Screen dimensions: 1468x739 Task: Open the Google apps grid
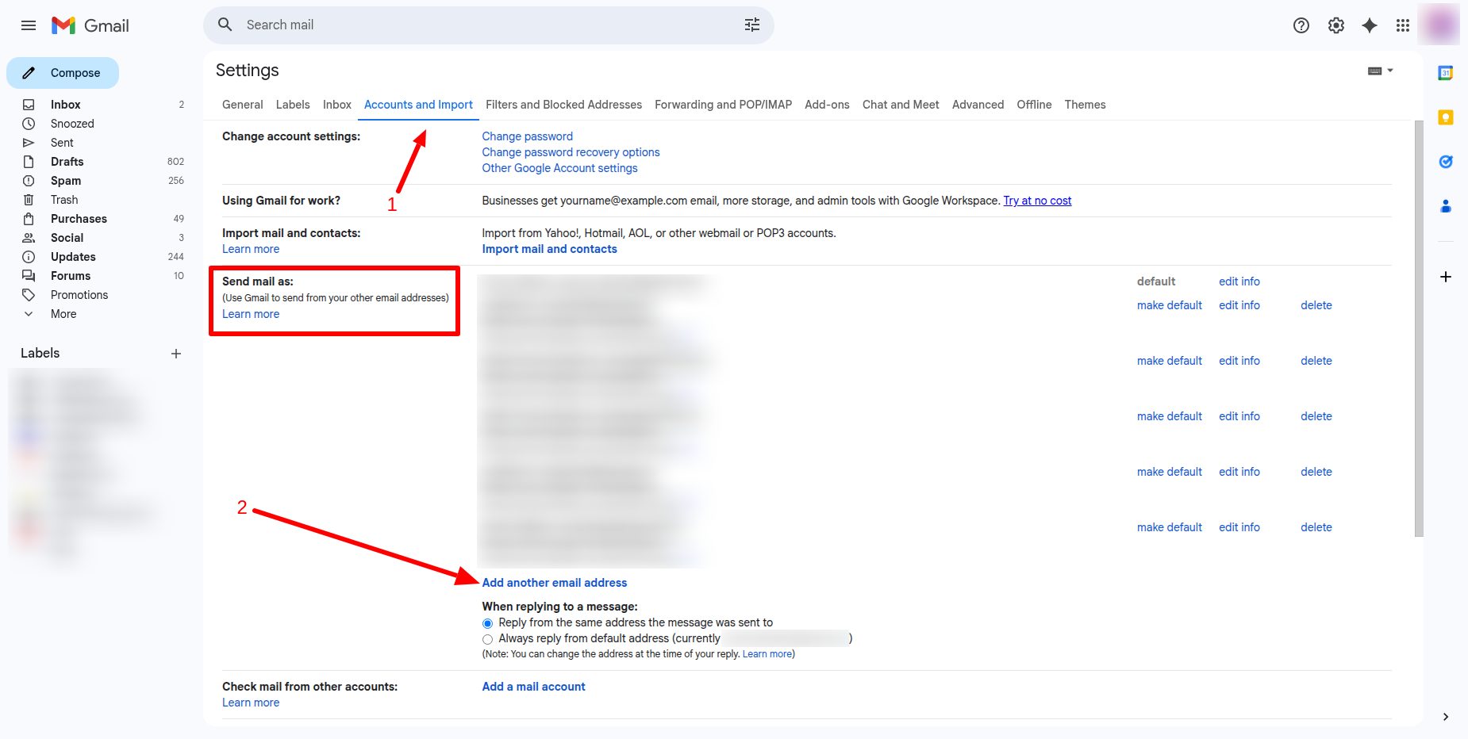click(x=1402, y=25)
